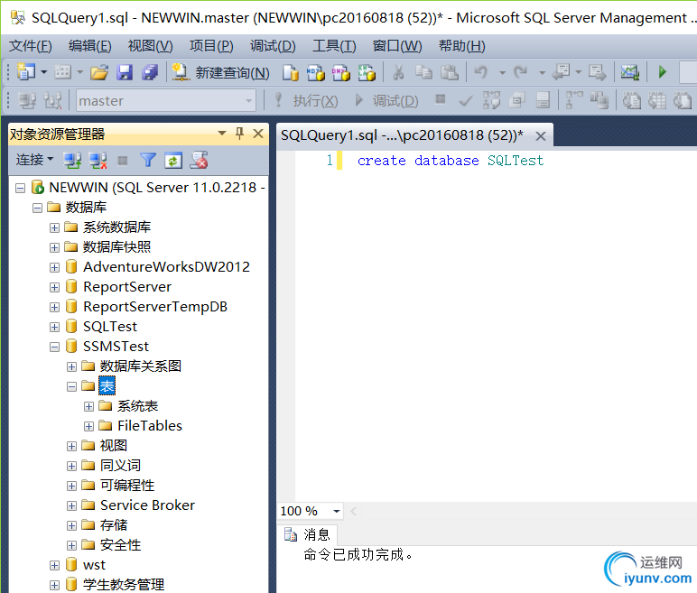Select the 安全性 security folder
This screenshot has width=697, height=593.
click(120, 544)
